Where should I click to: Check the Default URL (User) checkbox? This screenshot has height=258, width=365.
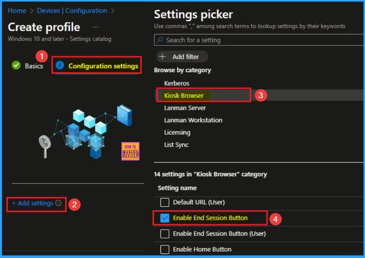tap(164, 202)
